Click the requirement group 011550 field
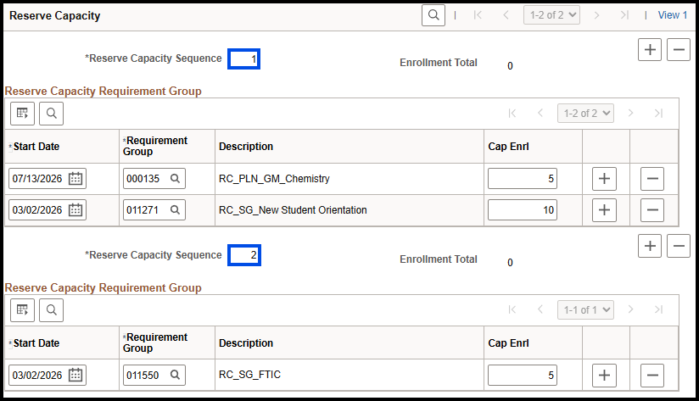Screen dimensions: 699x401 point(154,376)
